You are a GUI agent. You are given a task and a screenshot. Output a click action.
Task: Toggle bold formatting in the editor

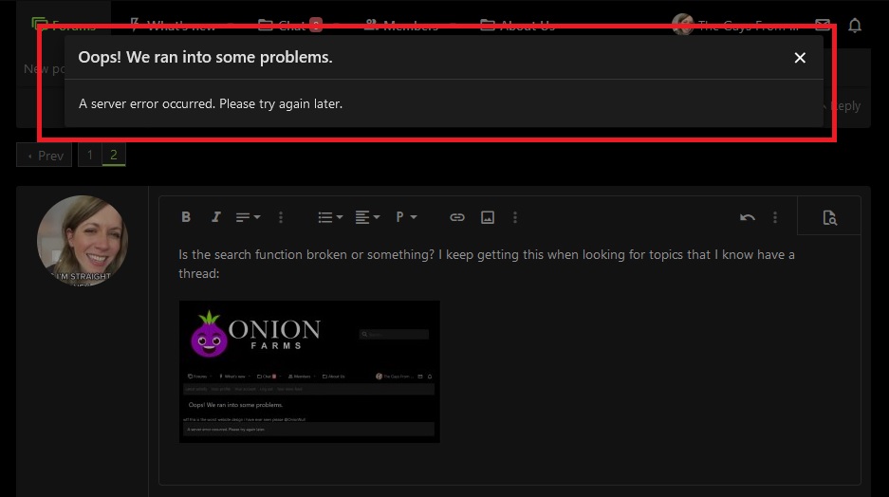(185, 217)
